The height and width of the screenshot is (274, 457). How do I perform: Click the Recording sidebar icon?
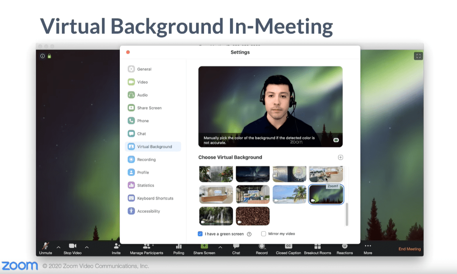[131, 159]
